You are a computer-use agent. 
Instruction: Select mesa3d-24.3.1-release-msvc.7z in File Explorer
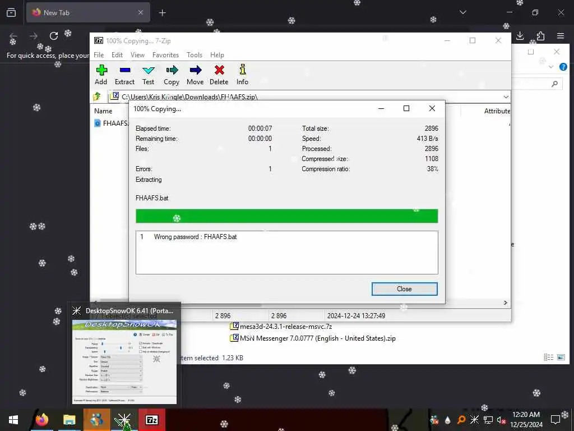click(281, 326)
